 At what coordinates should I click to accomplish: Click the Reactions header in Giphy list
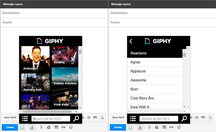click(155, 53)
